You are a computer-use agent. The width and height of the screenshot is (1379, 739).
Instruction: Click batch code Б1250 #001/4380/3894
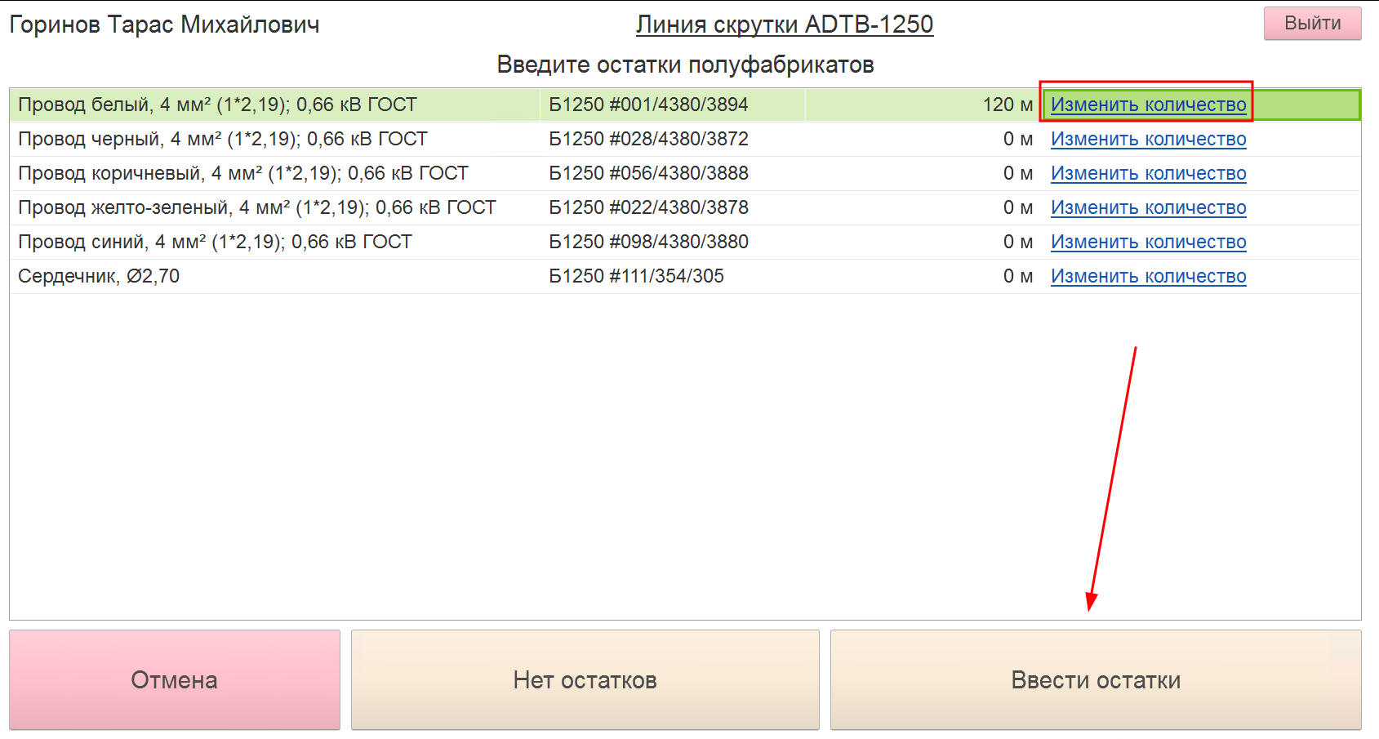[x=648, y=105]
